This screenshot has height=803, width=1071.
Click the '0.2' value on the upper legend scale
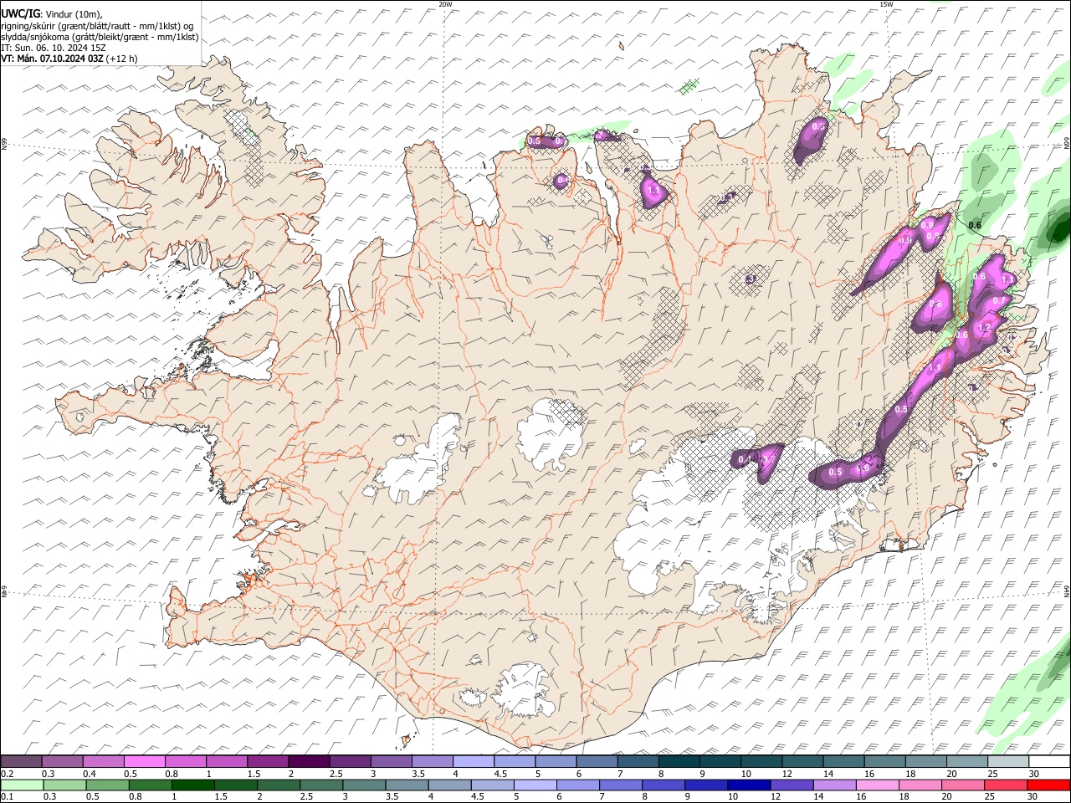tap(8, 774)
